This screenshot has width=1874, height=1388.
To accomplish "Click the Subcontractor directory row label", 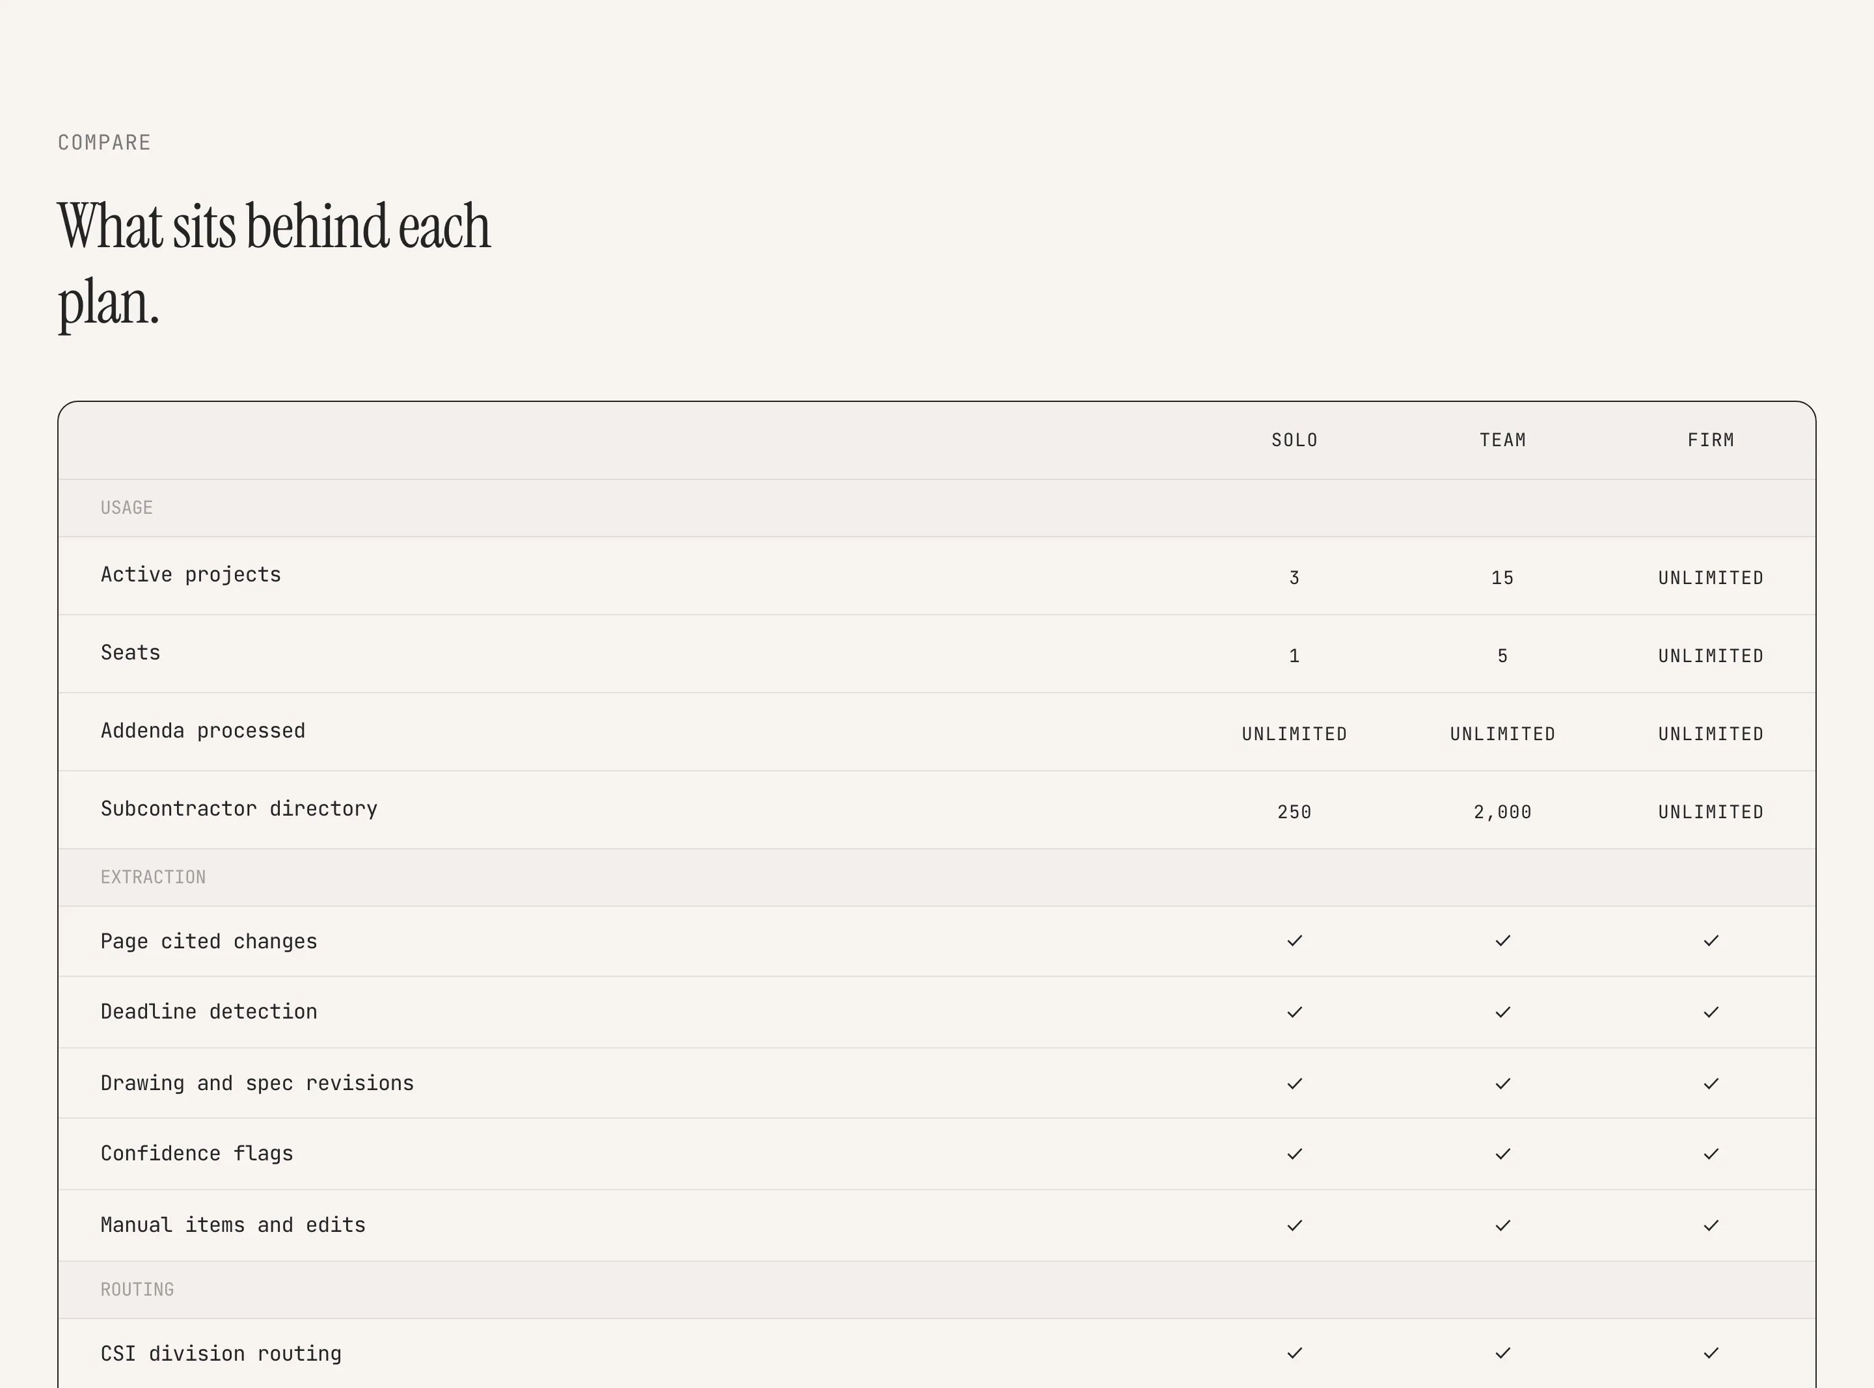I will click(x=239, y=809).
